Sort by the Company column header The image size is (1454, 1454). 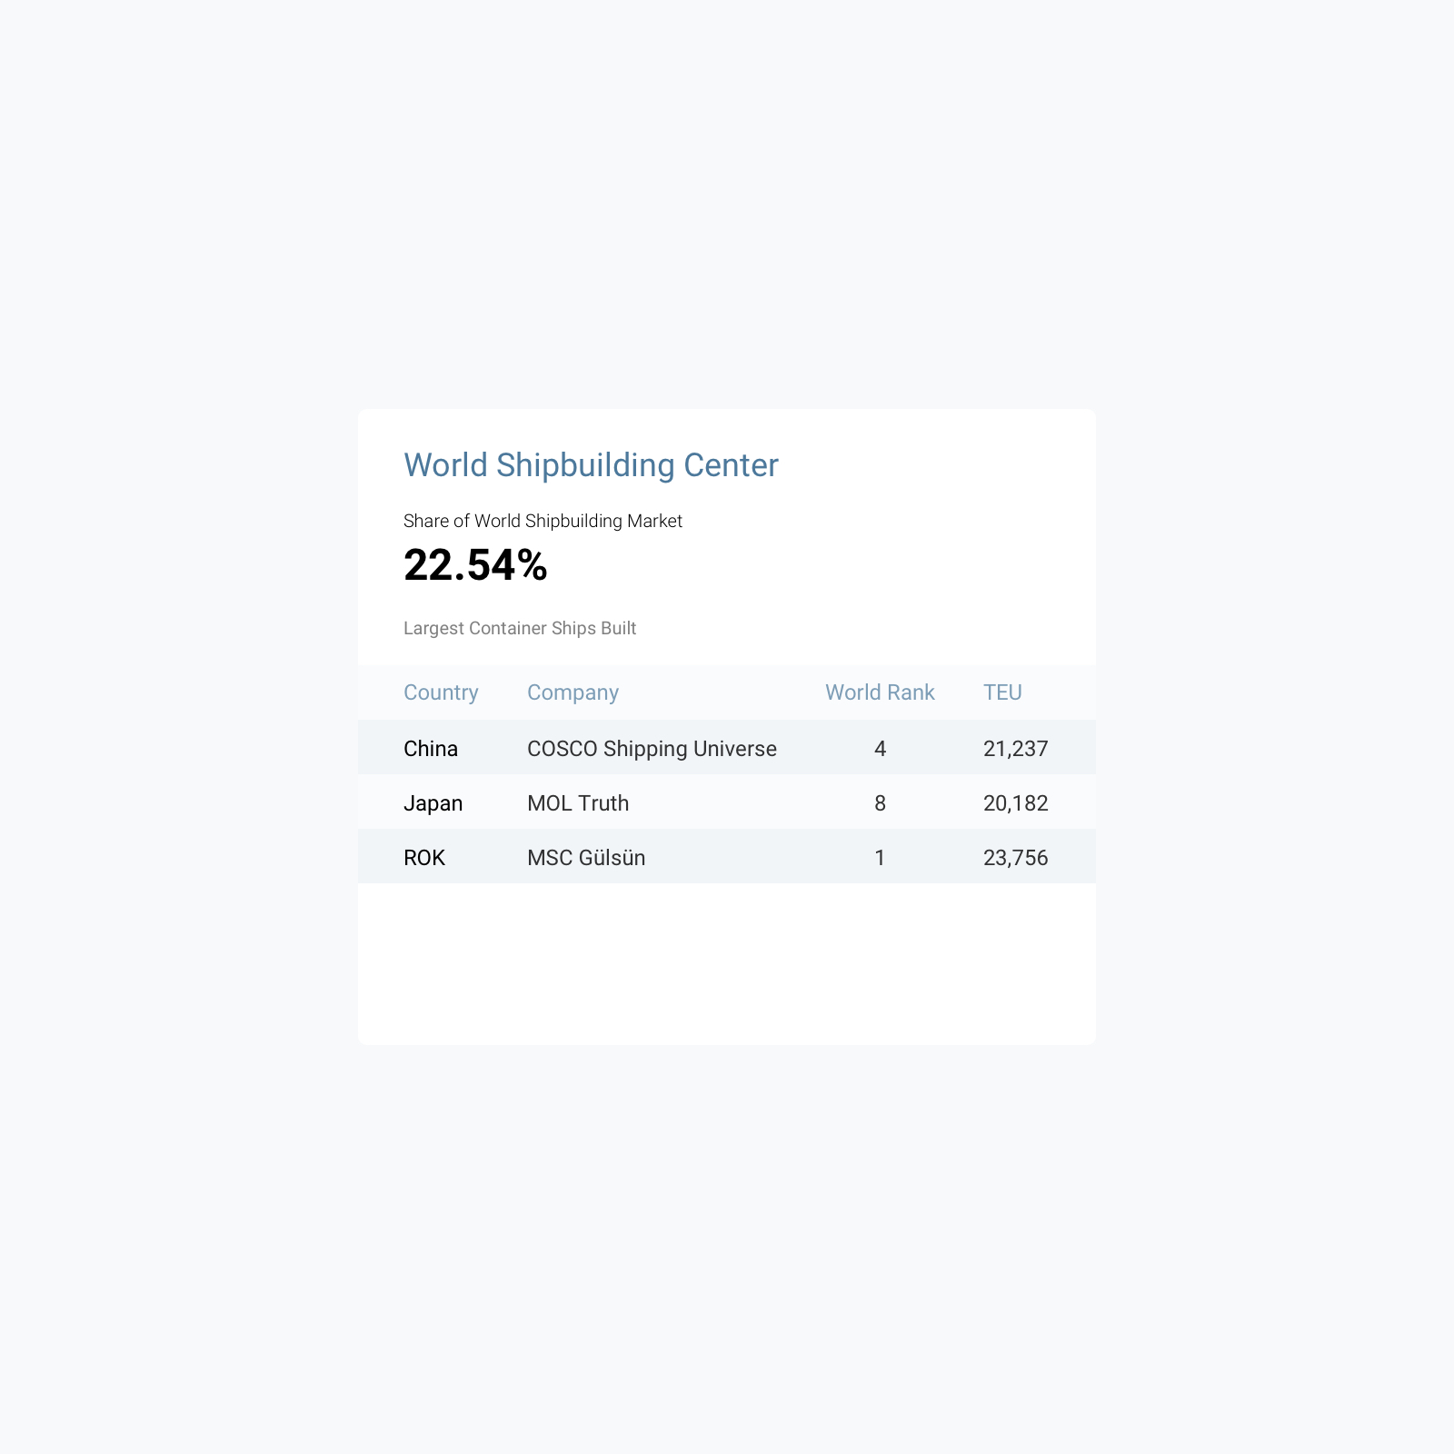573,692
